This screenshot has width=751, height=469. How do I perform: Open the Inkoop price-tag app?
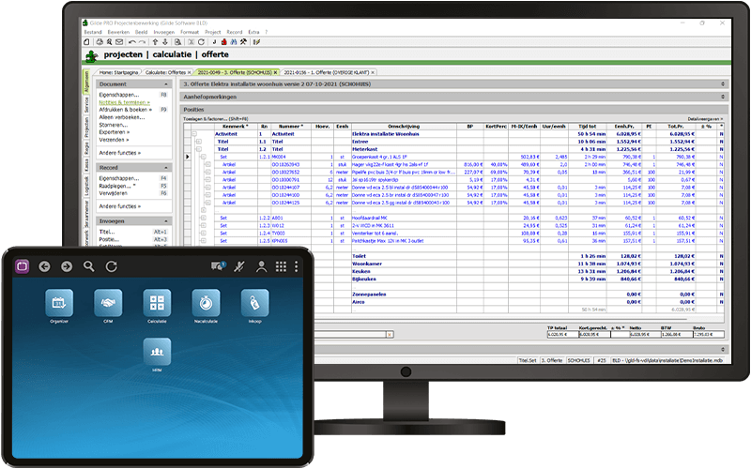click(254, 303)
